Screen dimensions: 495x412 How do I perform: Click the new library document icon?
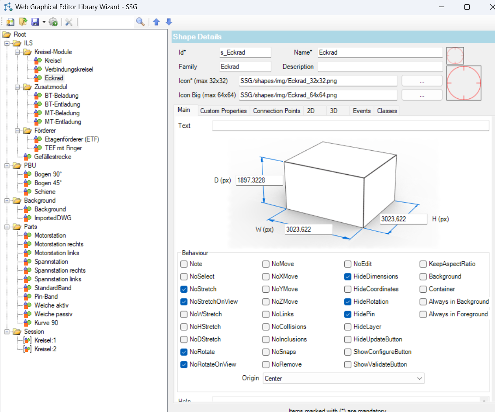(x=10, y=22)
